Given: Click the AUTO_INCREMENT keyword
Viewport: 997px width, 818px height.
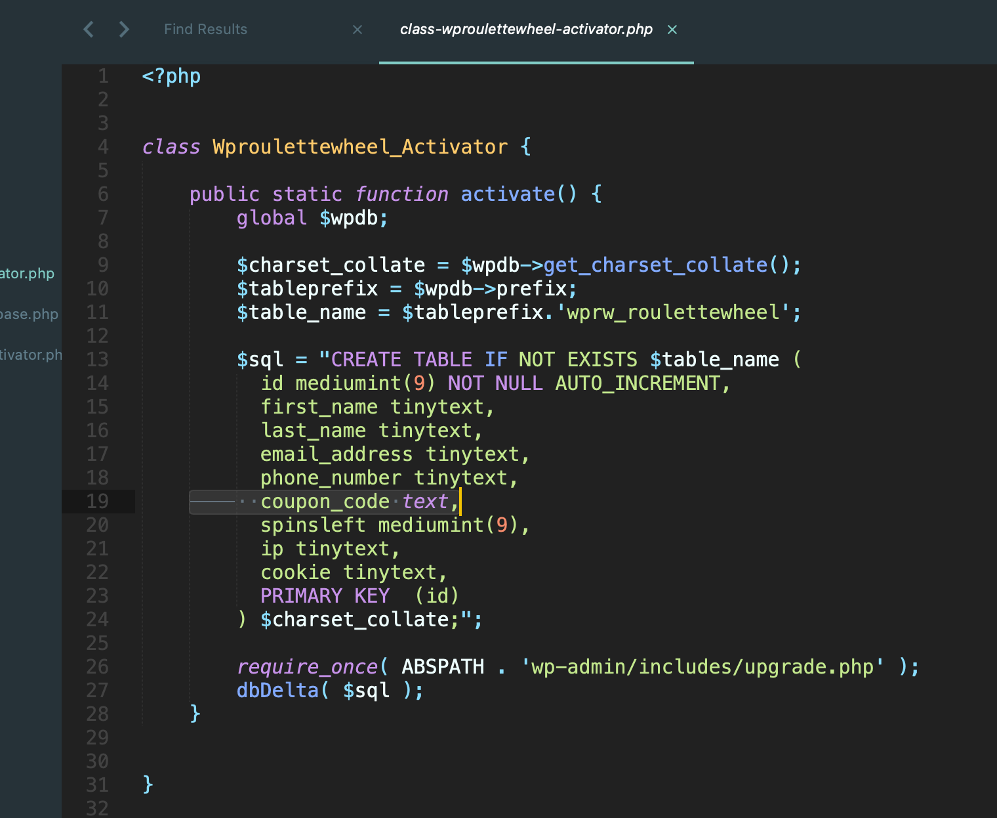Looking at the screenshot, I should (x=638, y=383).
